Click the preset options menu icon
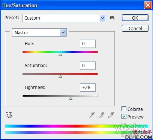This screenshot has width=153, height=140. coord(112,18)
